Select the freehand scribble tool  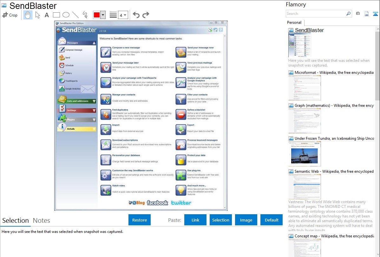pyautogui.click(x=85, y=15)
